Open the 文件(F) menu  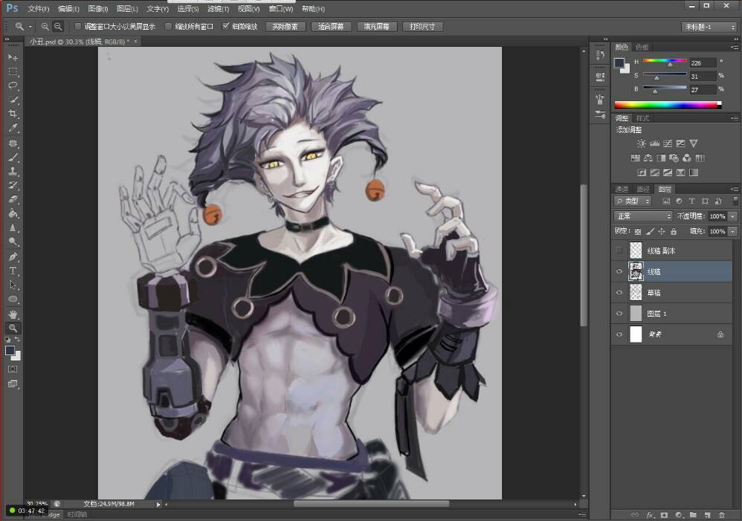coord(39,8)
